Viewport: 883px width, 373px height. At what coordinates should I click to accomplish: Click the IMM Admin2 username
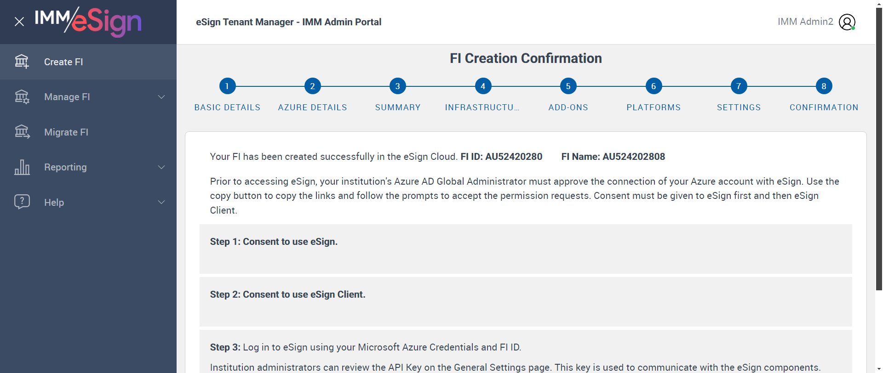pyautogui.click(x=805, y=22)
